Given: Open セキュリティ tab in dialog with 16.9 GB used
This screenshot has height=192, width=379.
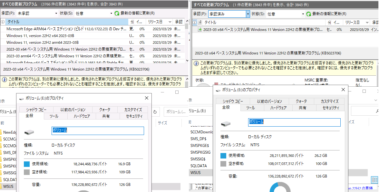Looking at the screenshot, I should pyautogui.click(x=134, y=116).
